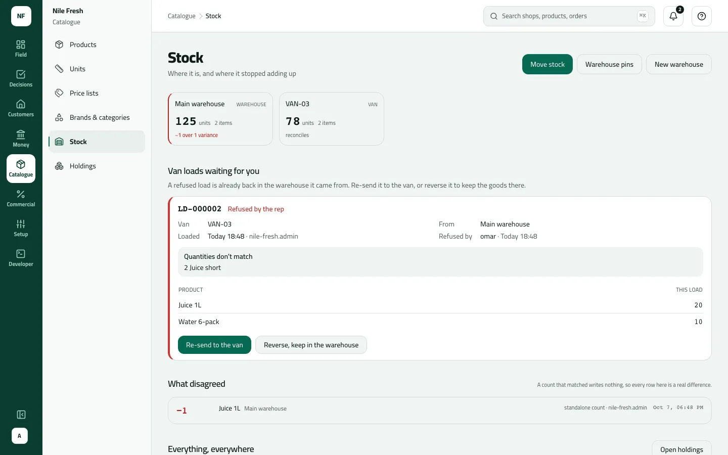Open the Main warehouse stock card
This screenshot has height=455, width=728.
point(220,119)
